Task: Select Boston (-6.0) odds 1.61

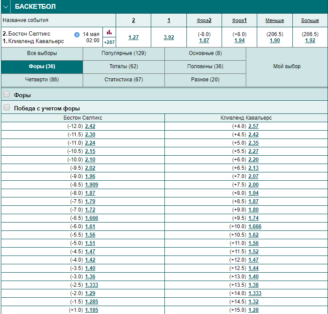Action: coord(90,226)
